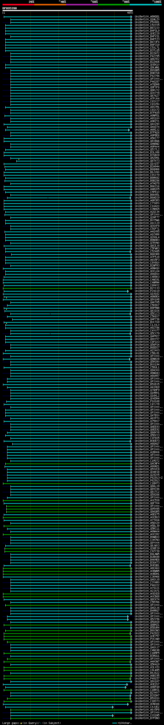
Task: Select label UniRef100_Q6RJY2
Action: [147, 90]
